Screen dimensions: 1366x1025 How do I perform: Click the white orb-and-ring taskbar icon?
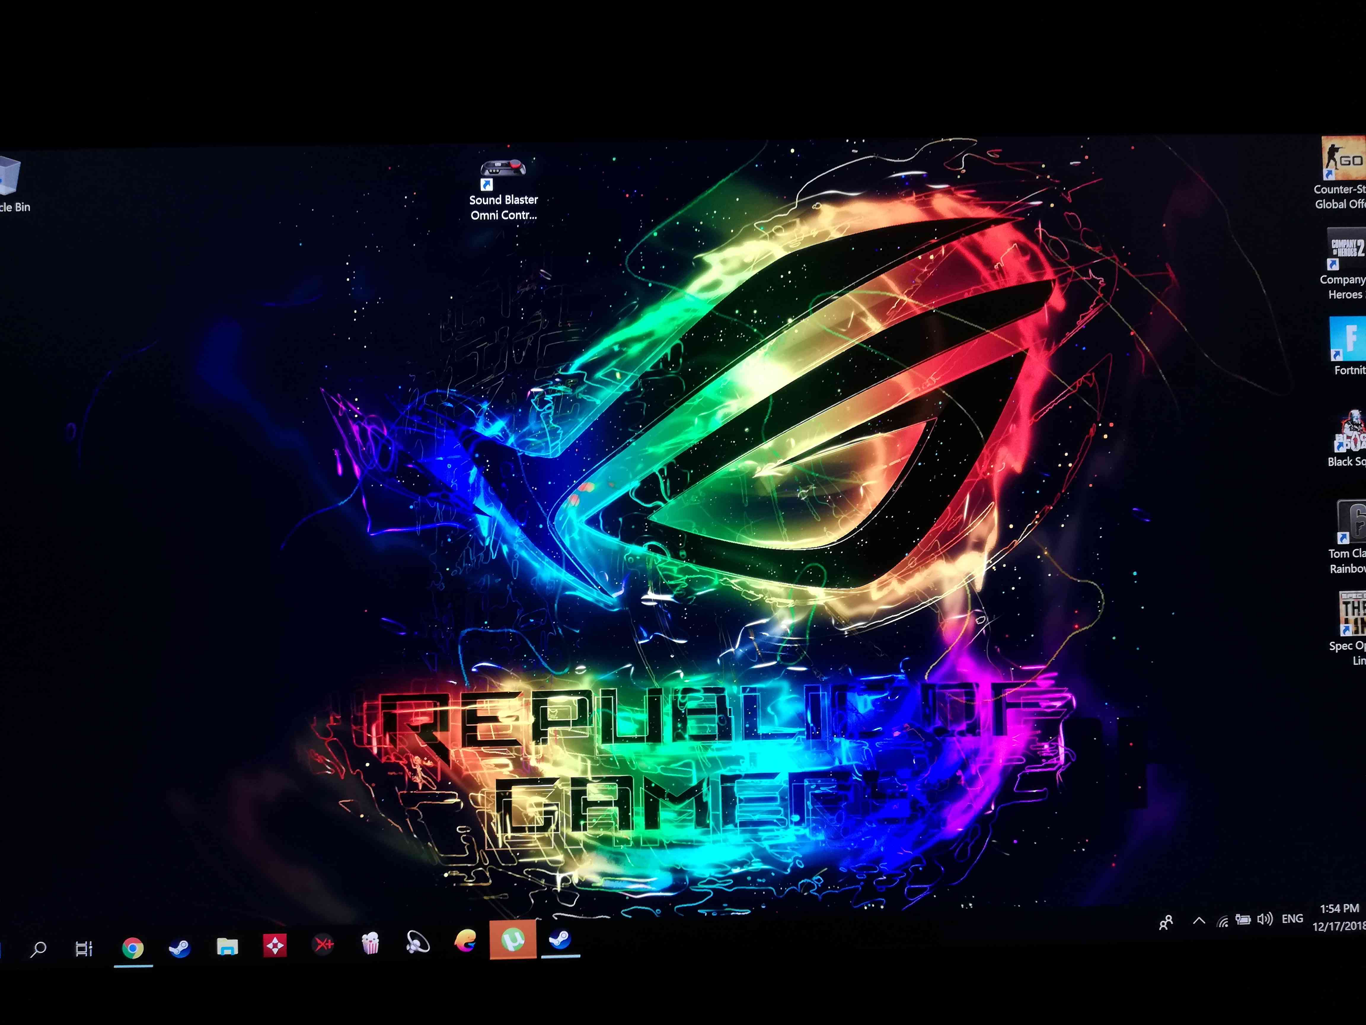[x=417, y=943]
